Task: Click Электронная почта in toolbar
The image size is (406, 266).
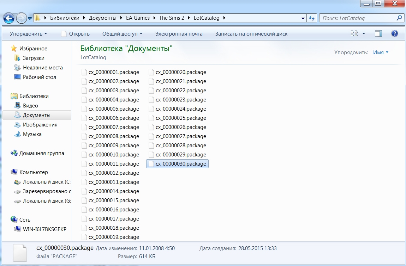Action: tap(179, 34)
